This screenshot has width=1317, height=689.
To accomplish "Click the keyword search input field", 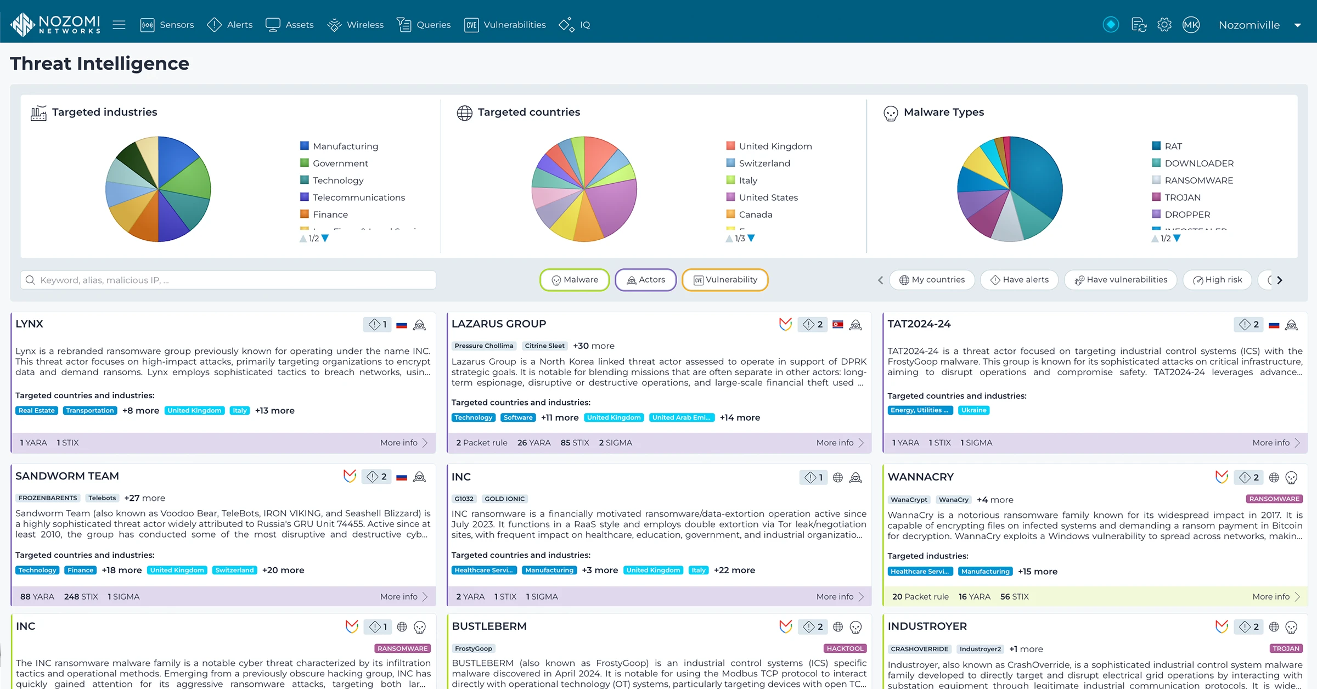I will (228, 280).
